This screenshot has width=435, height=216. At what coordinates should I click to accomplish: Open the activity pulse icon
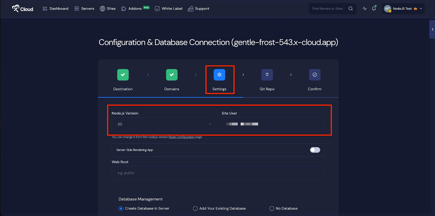point(365,9)
